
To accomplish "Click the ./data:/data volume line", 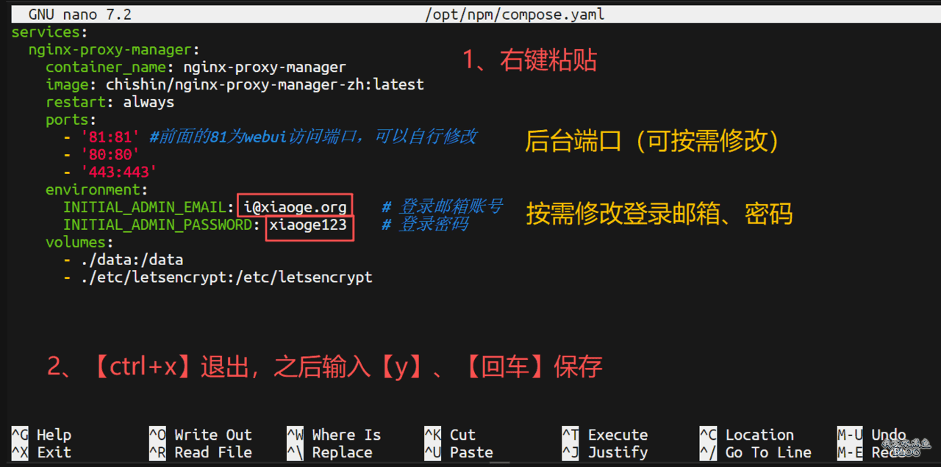I will [132, 260].
